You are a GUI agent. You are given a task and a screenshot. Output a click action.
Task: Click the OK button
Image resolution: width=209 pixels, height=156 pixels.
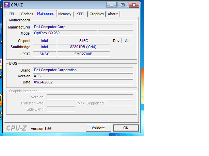pyautogui.click(x=126, y=128)
